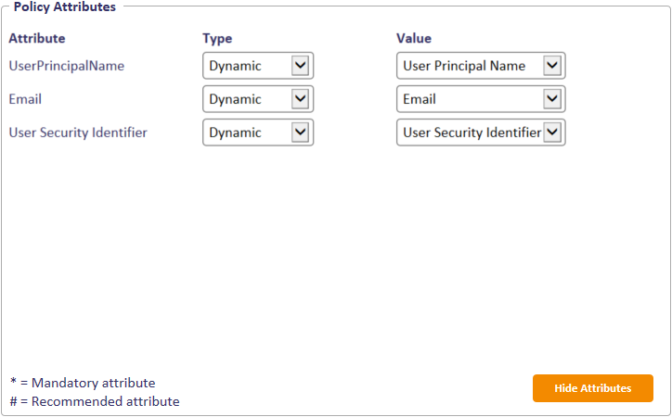The image size is (672, 417).
Task: Expand the 'Email' value dropdown
Action: (480, 99)
